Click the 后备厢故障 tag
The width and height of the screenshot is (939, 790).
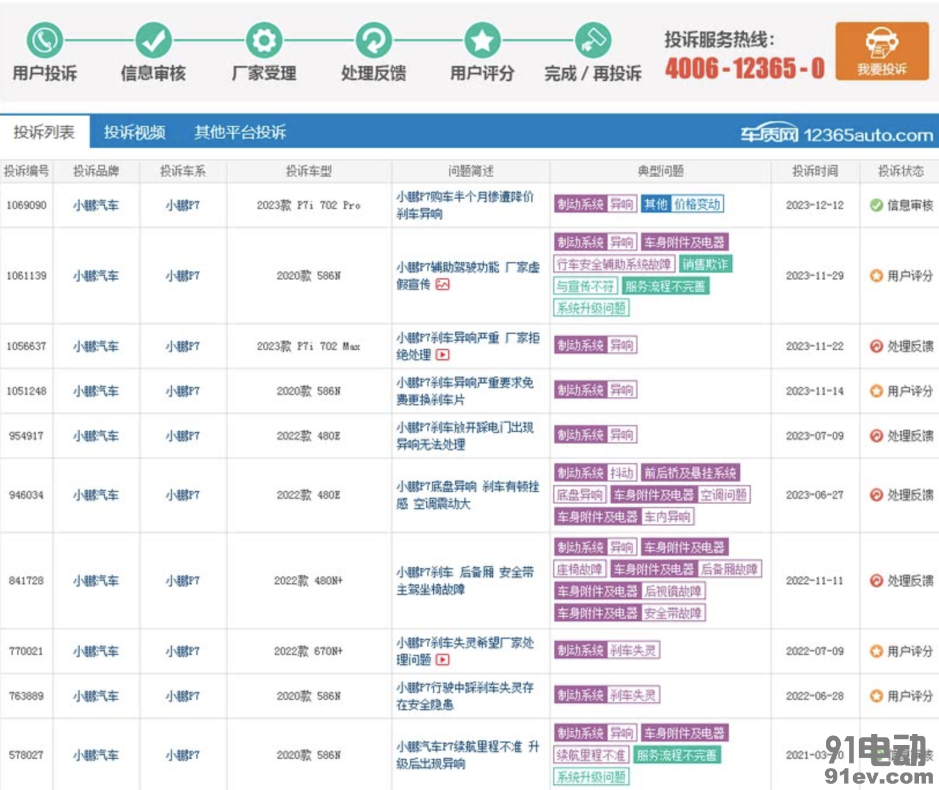pos(729,569)
